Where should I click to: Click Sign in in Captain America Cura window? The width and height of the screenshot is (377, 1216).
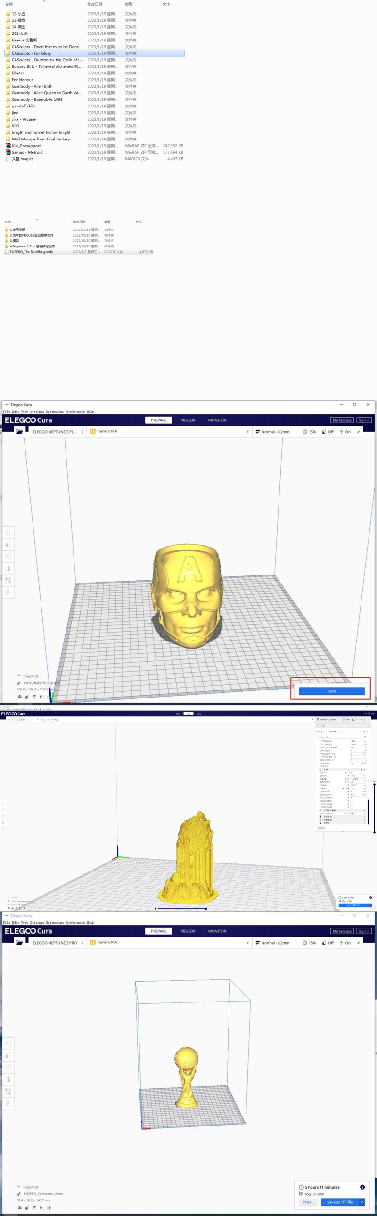tap(364, 420)
